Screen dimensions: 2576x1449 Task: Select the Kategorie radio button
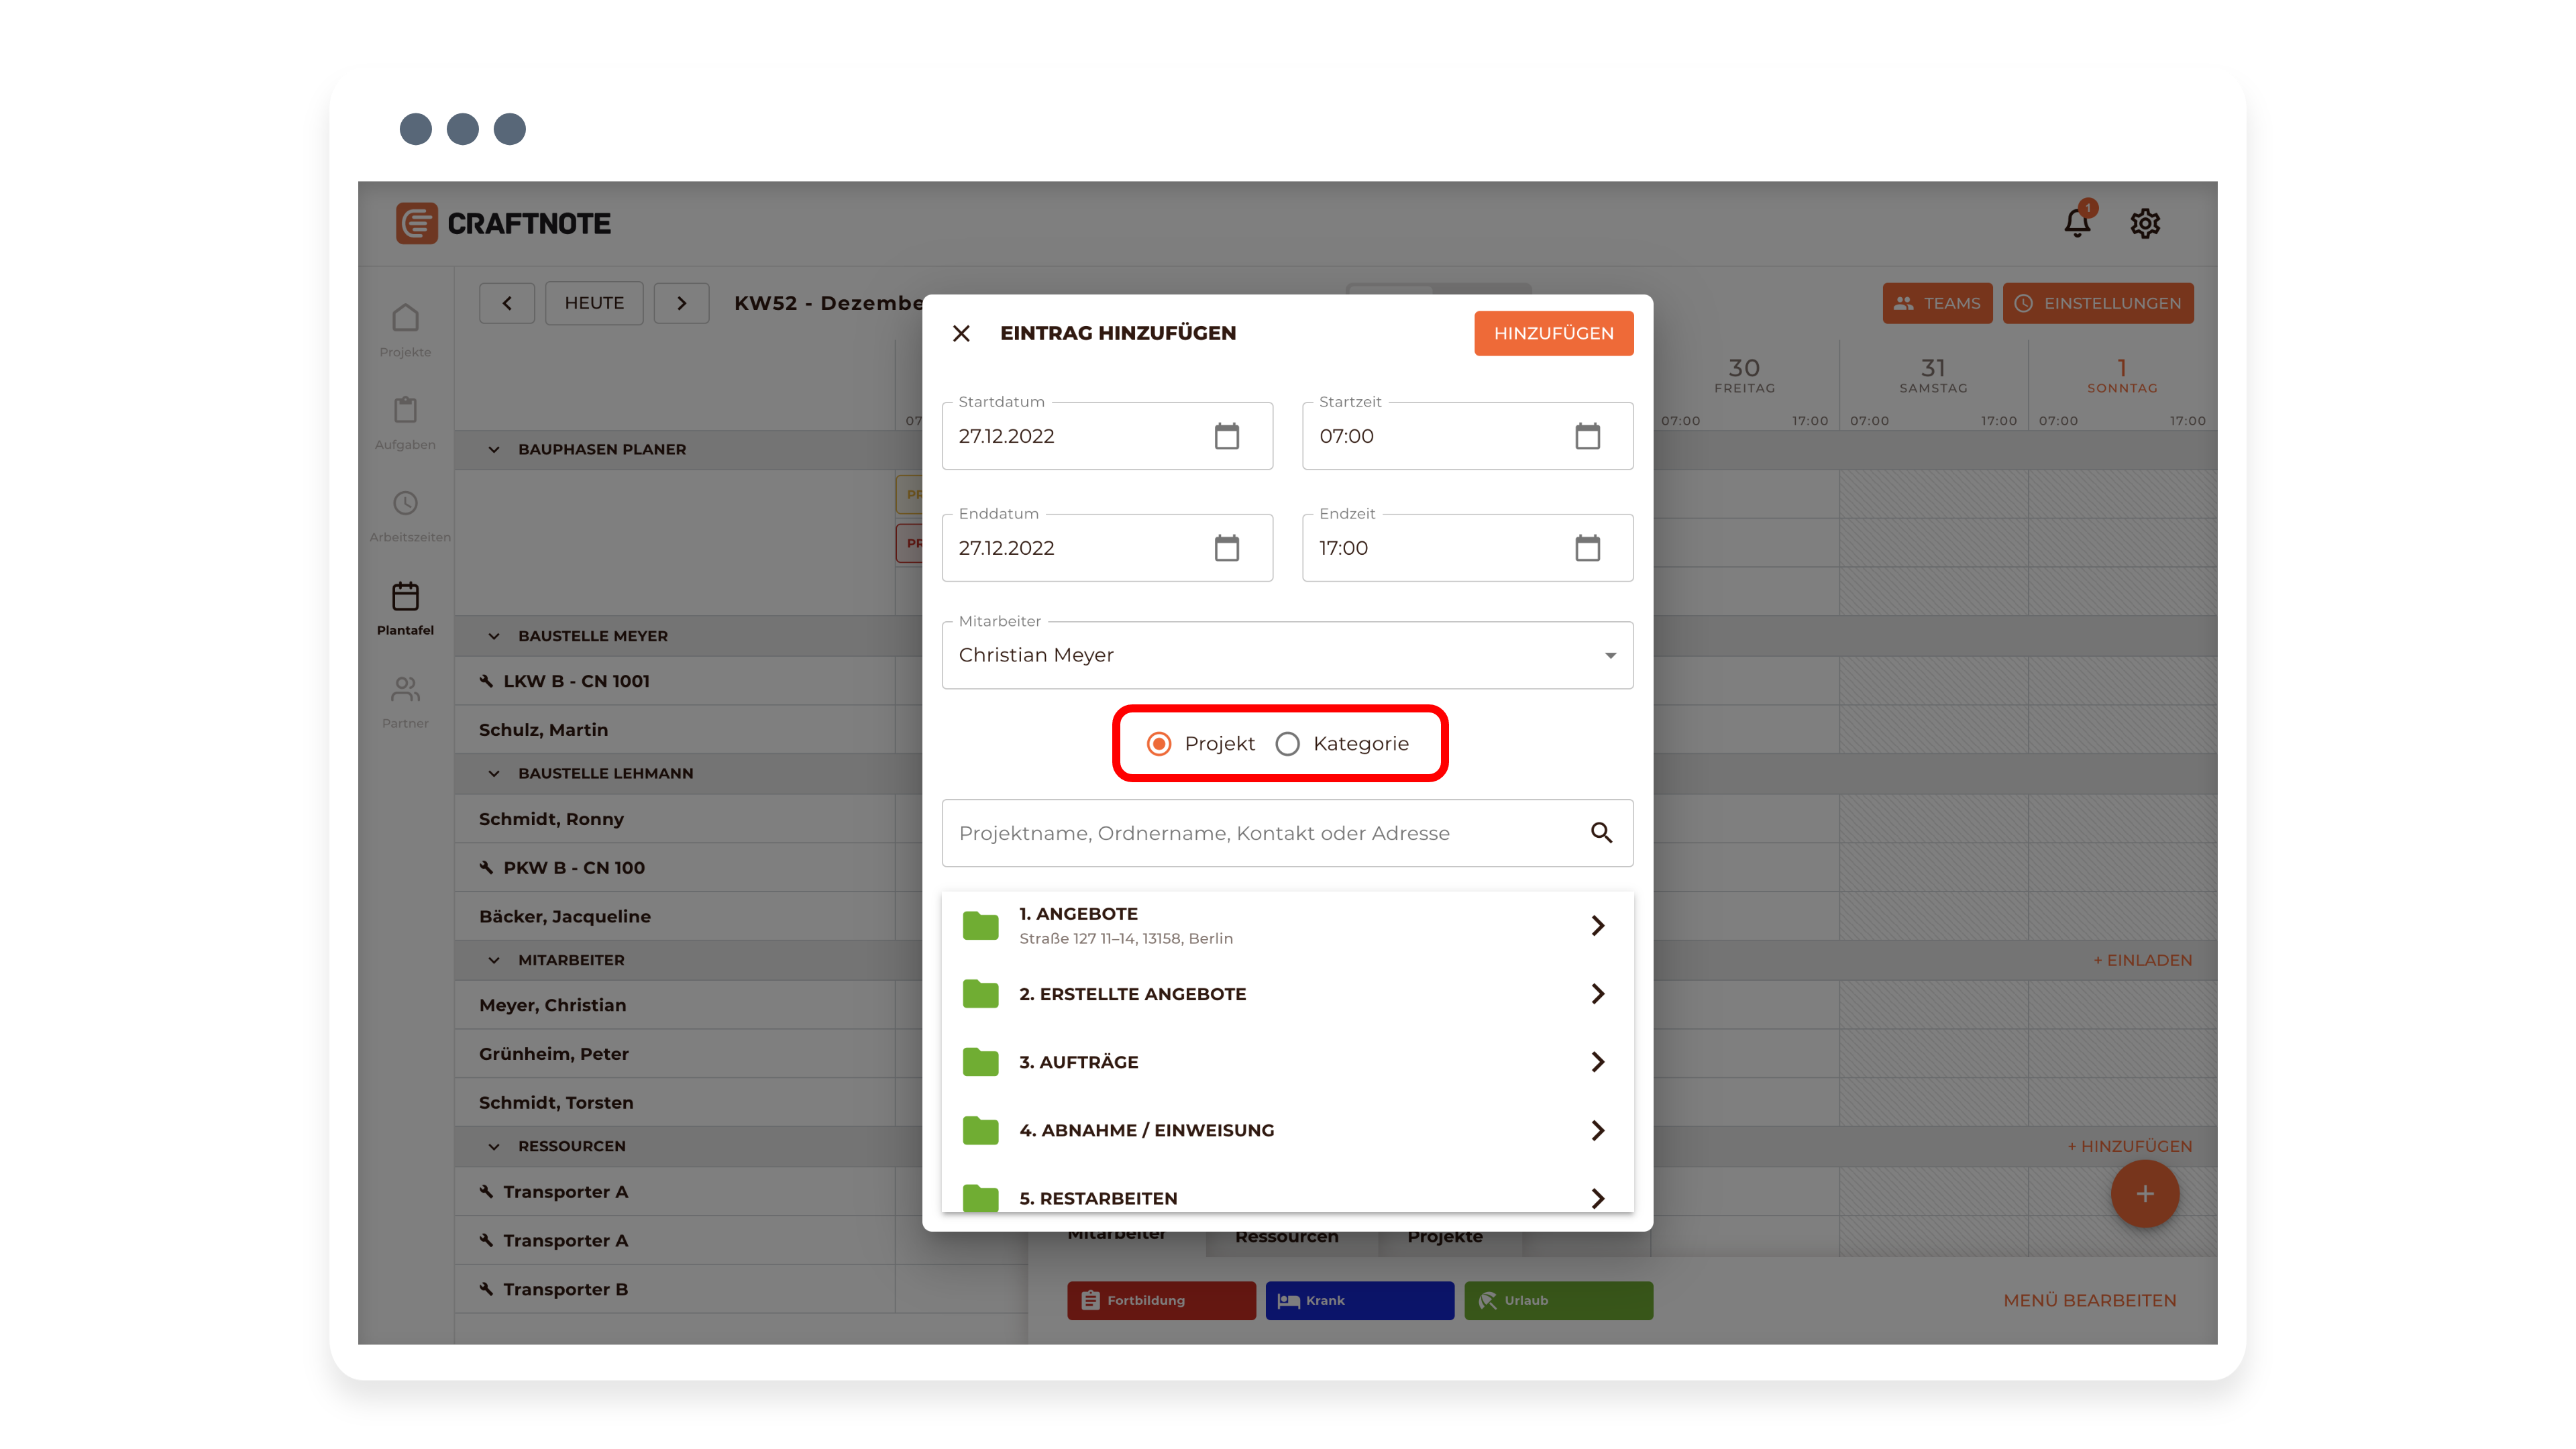click(1288, 744)
